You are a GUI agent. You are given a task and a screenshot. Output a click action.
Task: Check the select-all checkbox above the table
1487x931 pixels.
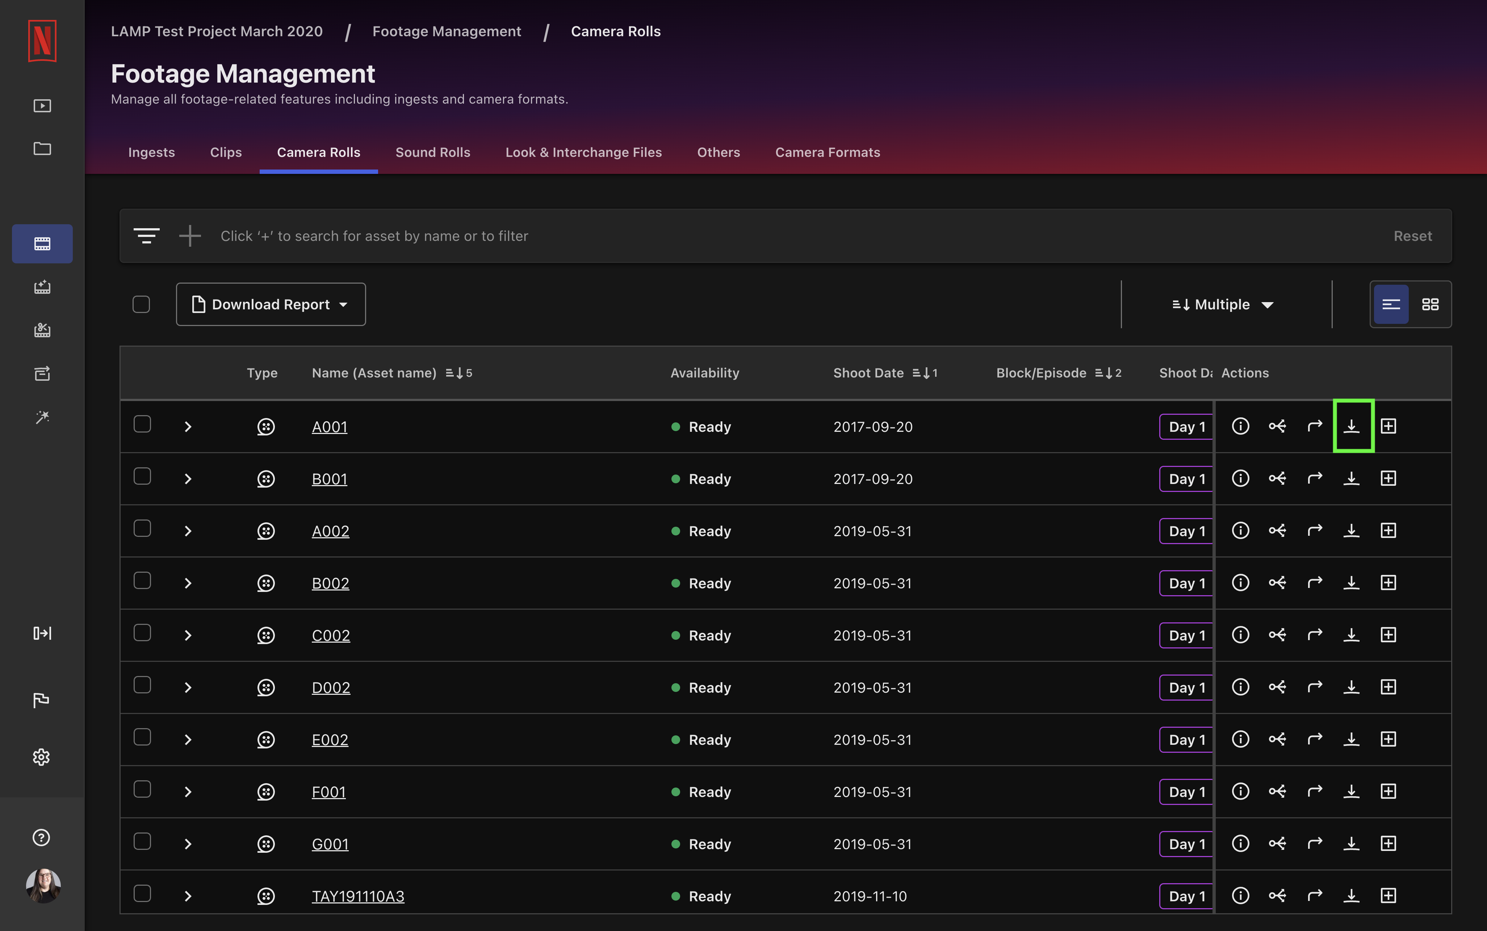pos(141,304)
